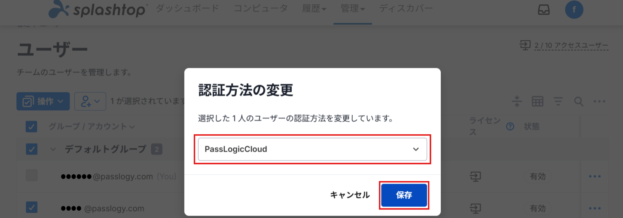This screenshot has height=218, width=623.
Task: Click キャンセル in the dialog
Action: [350, 195]
